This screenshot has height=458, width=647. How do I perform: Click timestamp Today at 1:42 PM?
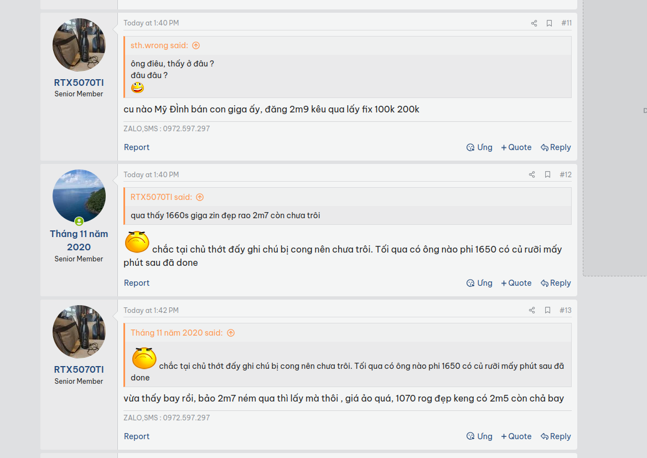[x=151, y=310]
